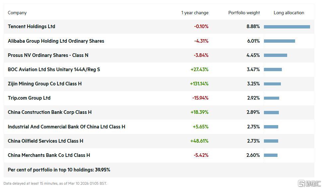Open Industrial And Commercial Bank Of China

(x=66, y=127)
